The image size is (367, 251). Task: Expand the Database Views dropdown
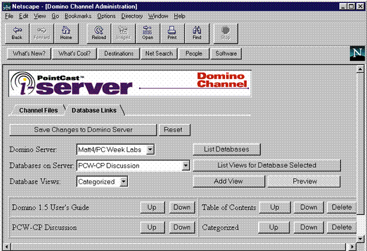[124, 182]
